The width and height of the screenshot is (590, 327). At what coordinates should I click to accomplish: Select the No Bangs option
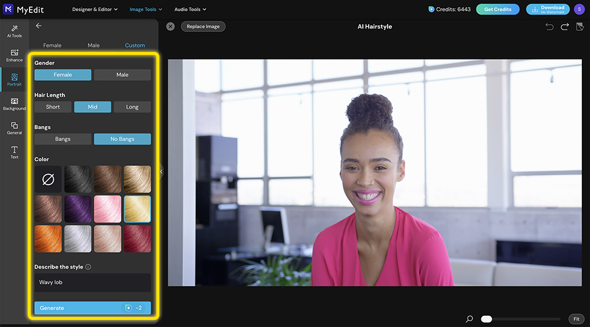coord(122,139)
